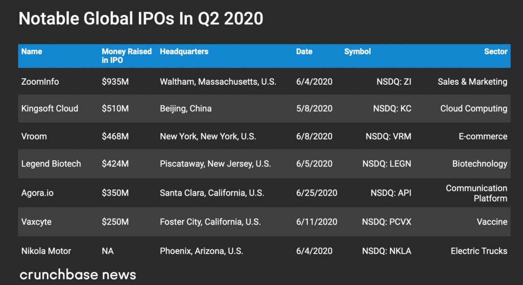Click the NSDQ: NKLA symbol
This screenshot has width=523, height=285.
pos(387,251)
